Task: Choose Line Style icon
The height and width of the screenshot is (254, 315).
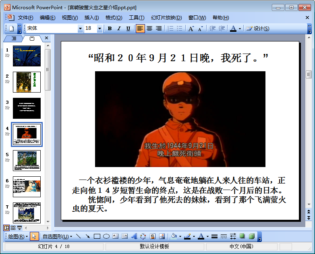Action: click(214, 236)
